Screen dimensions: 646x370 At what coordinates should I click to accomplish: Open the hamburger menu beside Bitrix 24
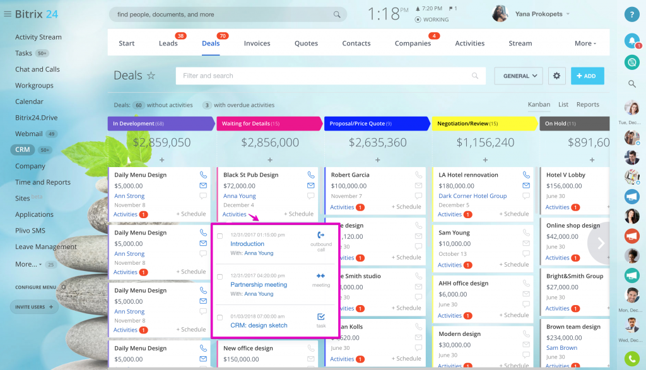click(x=7, y=14)
